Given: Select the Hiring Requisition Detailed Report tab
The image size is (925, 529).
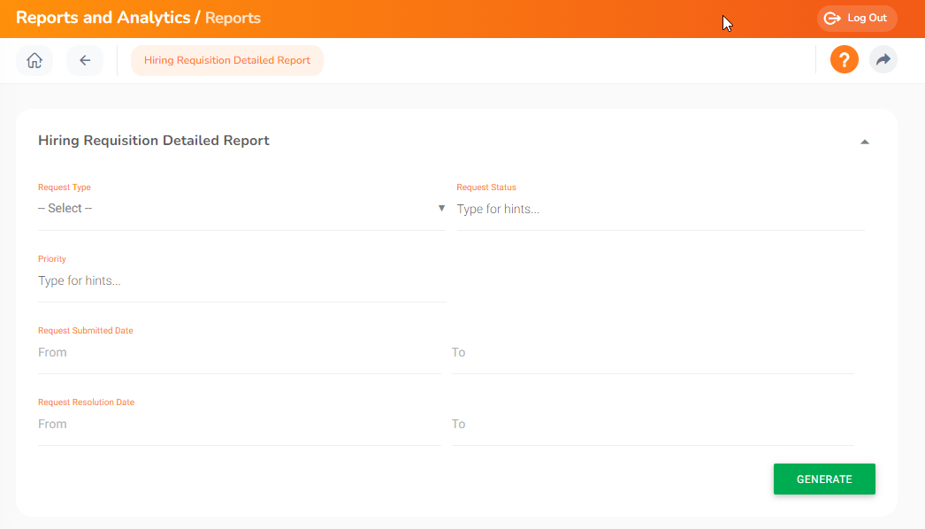Looking at the screenshot, I should pyautogui.click(x=227, y=61).
